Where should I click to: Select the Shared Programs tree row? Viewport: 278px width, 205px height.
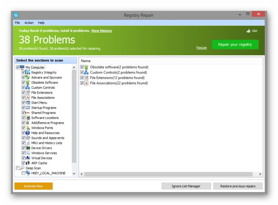(x=44, y=113)
